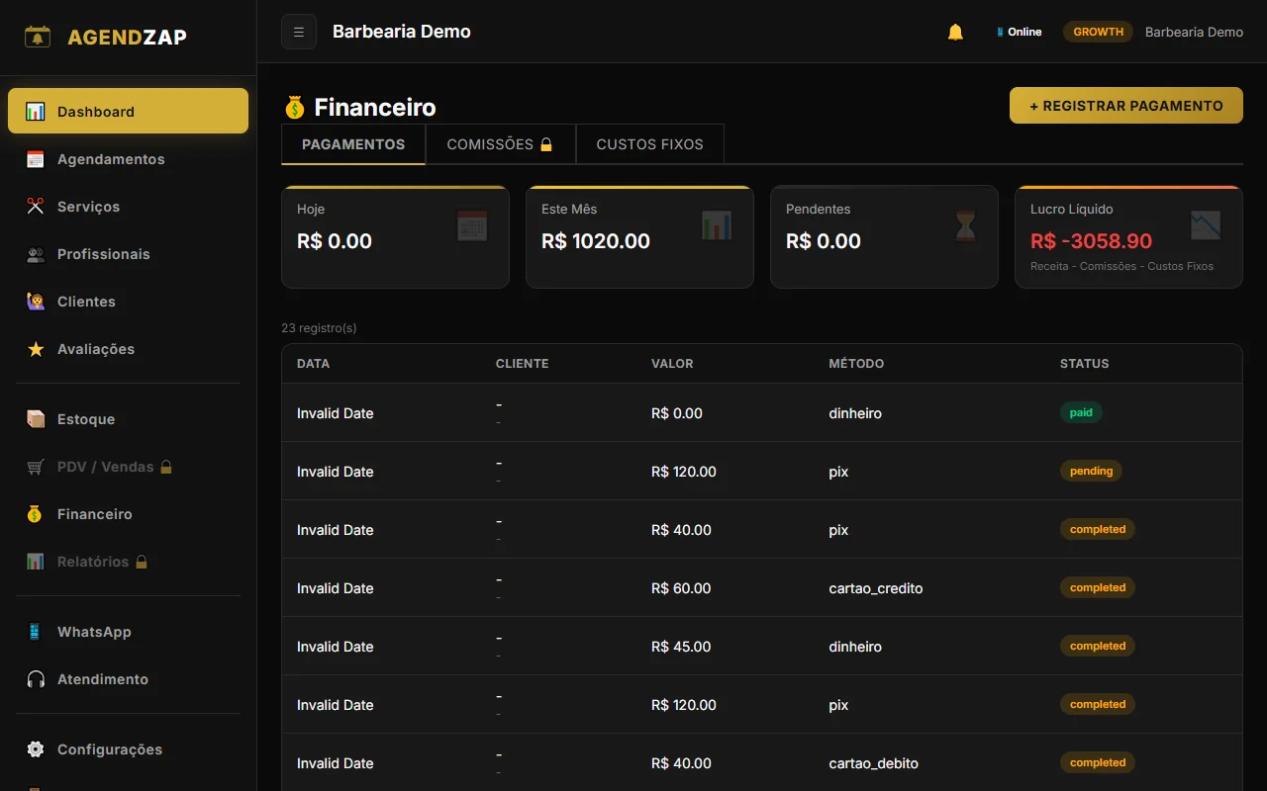This screenshot has width=1267, height=791.
Task: Toggle the sidebar hamburger menu button
Action: tap(299, 32)
